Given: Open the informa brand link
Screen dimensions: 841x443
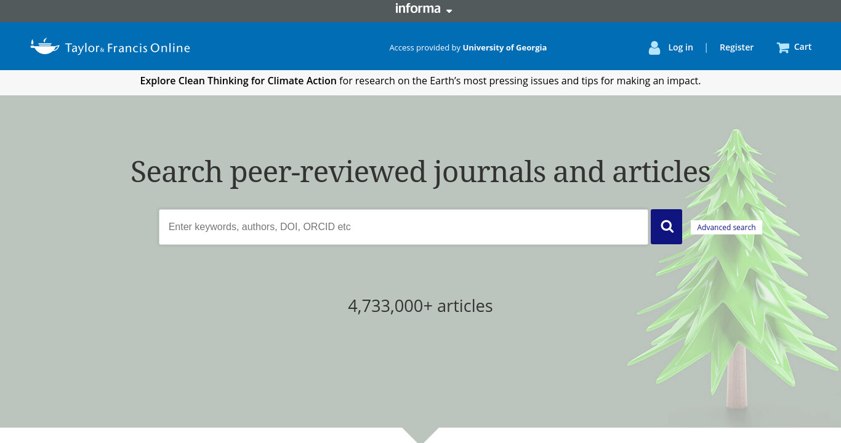Looking at the screenshot, I should pyautogui.click(x=418, y=9).
